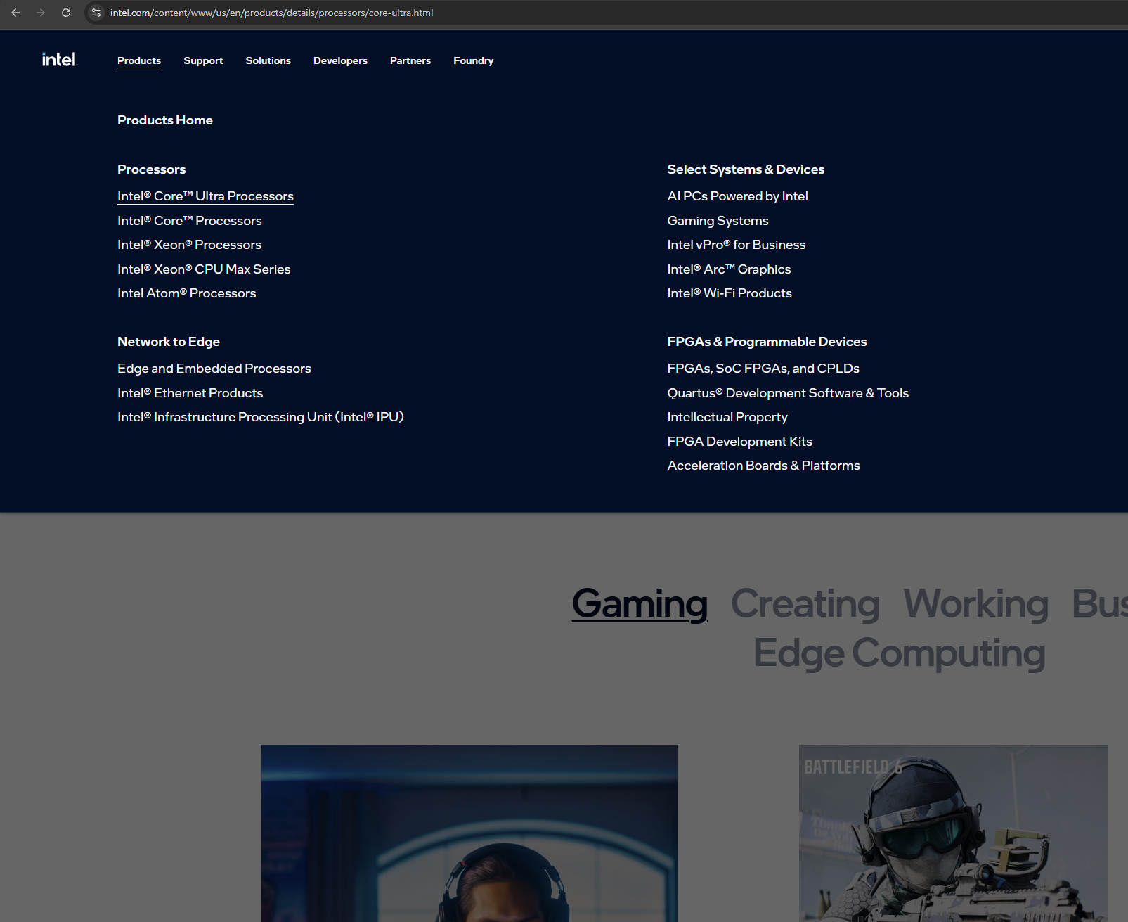Click the Intel logo
Viewport: 1128px width, 922px height.
[x=59, y=60]
